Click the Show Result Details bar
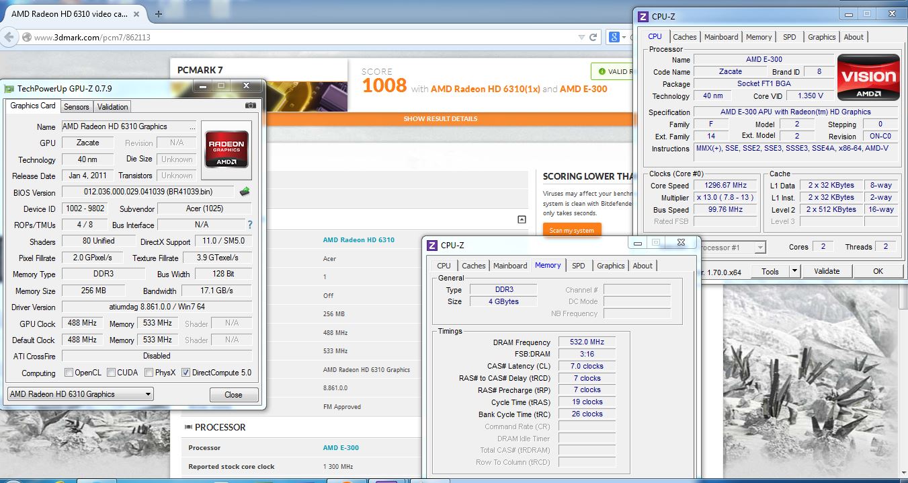This screenshot has width=908, height=483. [440, 119]
